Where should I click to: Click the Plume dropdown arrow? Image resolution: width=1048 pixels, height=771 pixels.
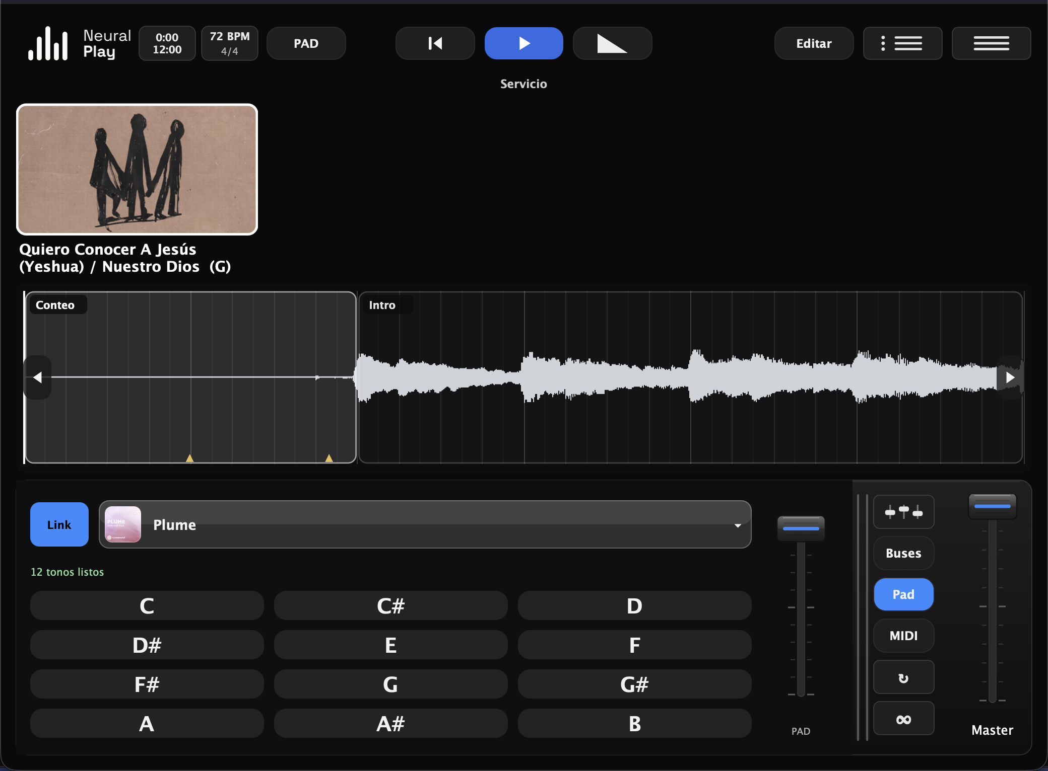[738, 525]
